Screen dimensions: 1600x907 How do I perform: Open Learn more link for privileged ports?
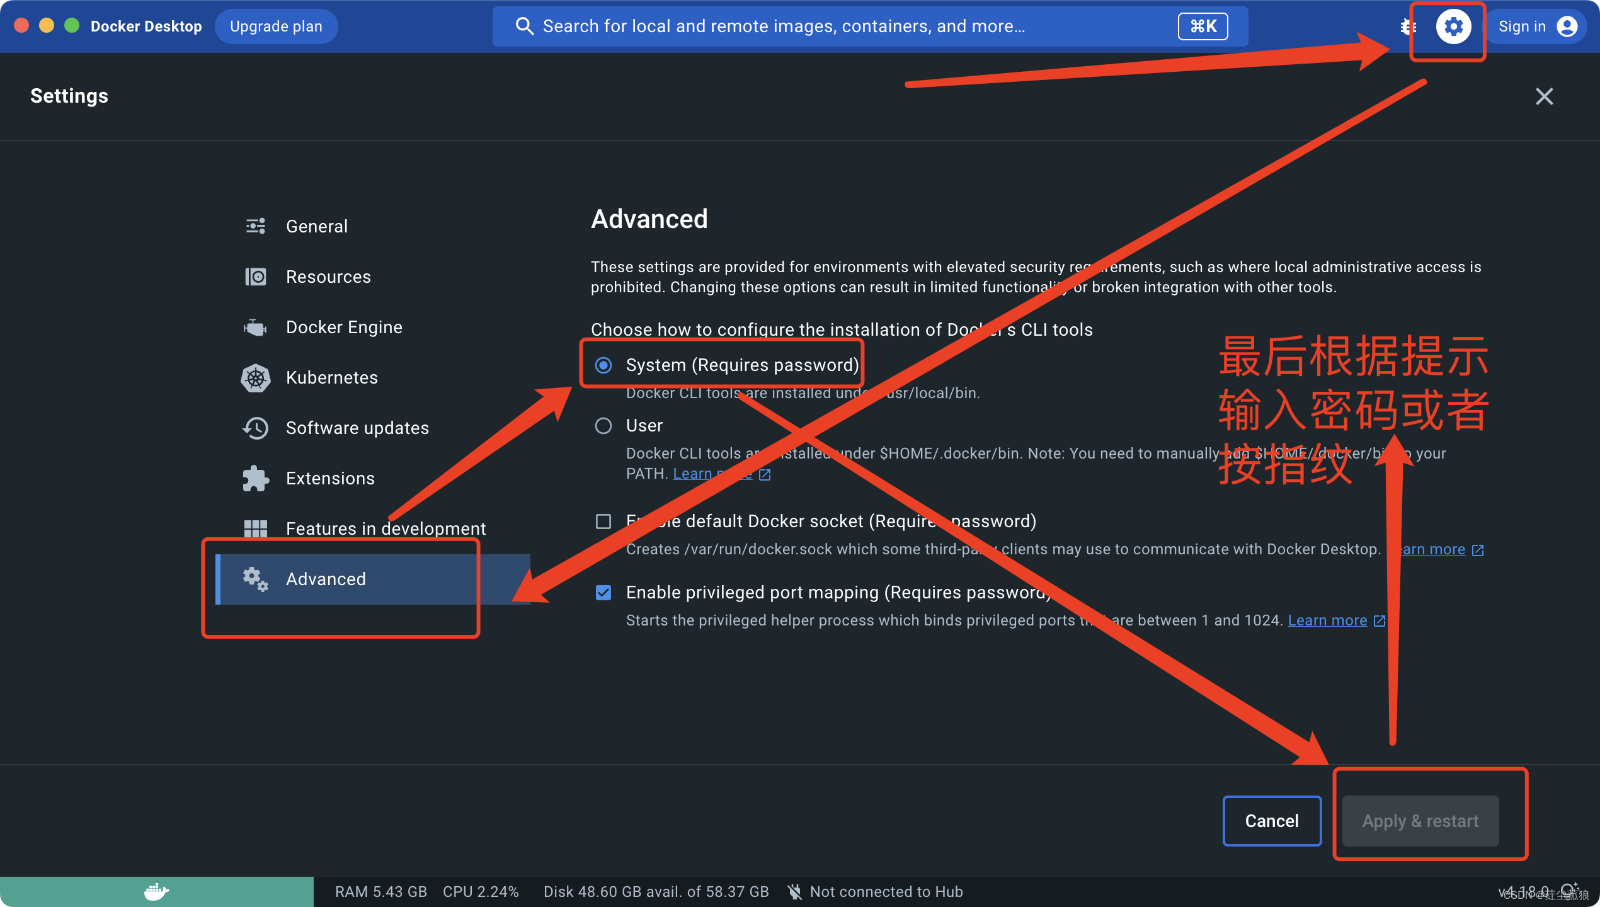1327,620
